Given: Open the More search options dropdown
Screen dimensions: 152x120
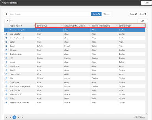Looking at the screenshot, I should pos(106,14).
